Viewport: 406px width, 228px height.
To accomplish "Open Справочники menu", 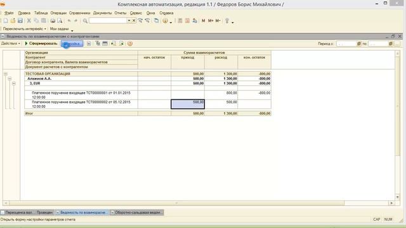I will [x=79, y=13].
